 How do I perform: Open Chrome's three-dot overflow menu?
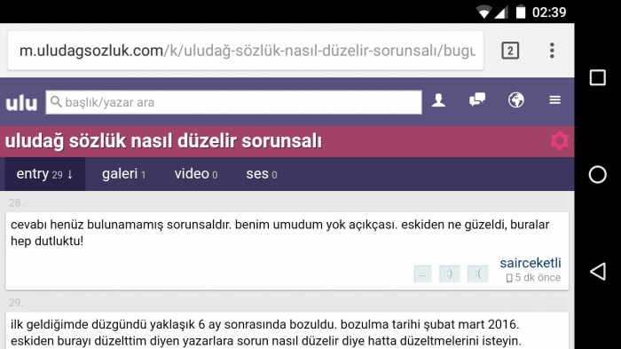coord(552,51)
